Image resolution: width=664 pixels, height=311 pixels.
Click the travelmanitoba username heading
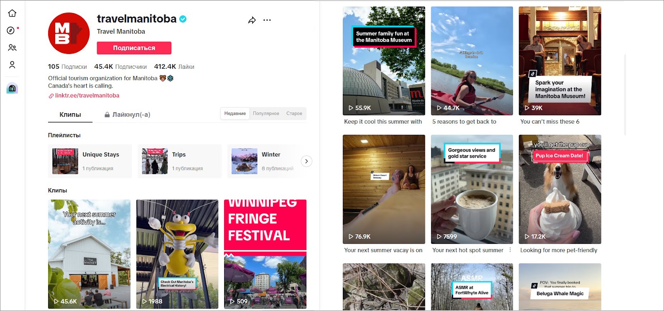tap(137, 19)
